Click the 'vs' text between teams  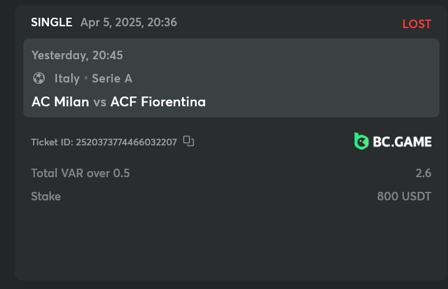click(100, 102)
